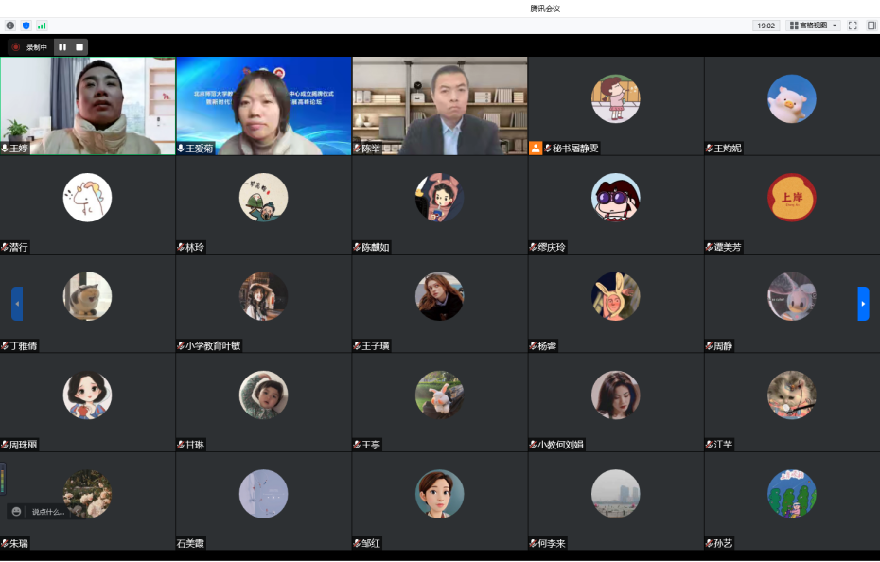
Task: Open the 宫格视图 layout dropdown
Action: [813, 26]
